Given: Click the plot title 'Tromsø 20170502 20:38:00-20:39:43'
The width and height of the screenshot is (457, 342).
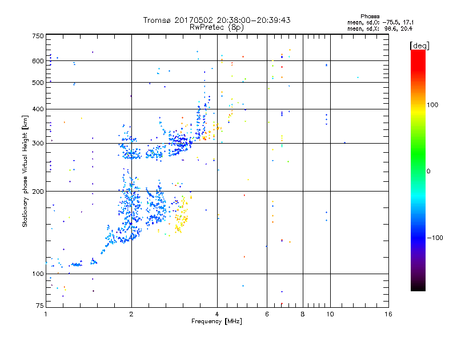Looking at the screenshot, I should (217, 20).
